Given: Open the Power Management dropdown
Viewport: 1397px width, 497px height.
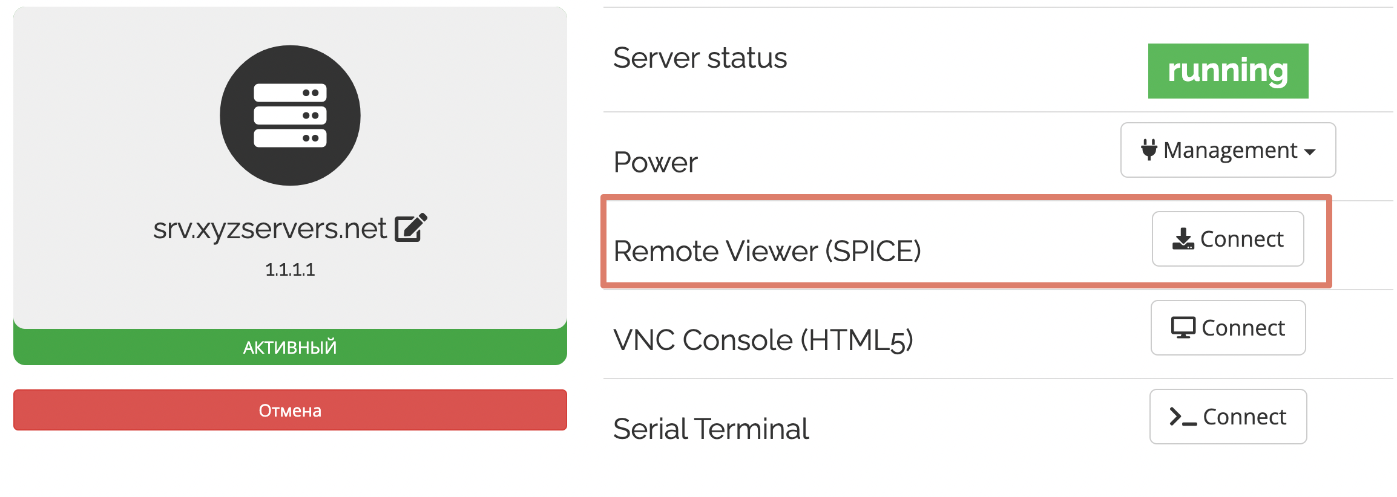Looking at the screenshot, I should tap(1228, 150).
